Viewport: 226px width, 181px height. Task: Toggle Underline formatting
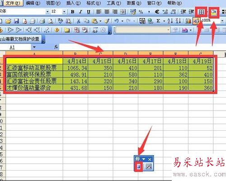(89, 12)
